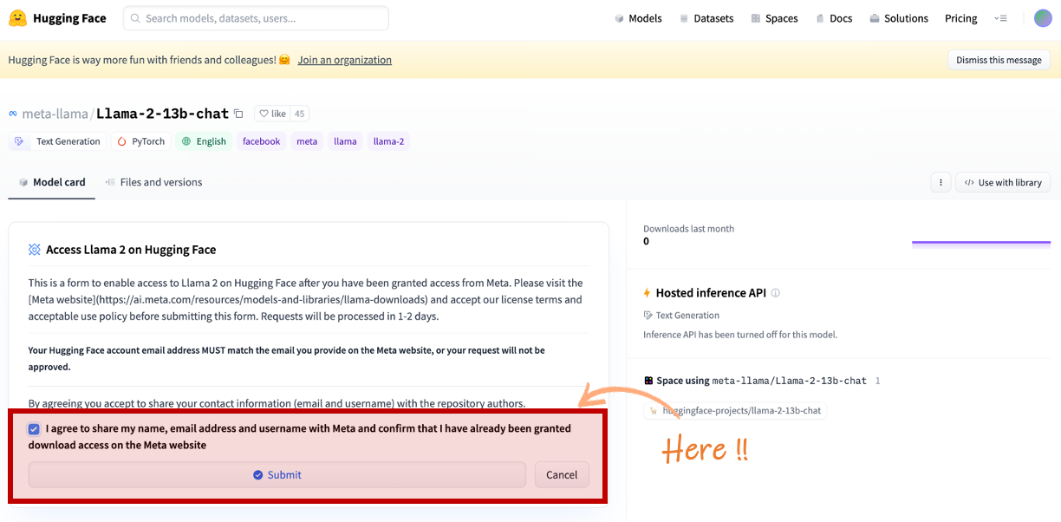Follow the Join an organization link
This screenshot has width=1061, height=522.
(344, 60)
